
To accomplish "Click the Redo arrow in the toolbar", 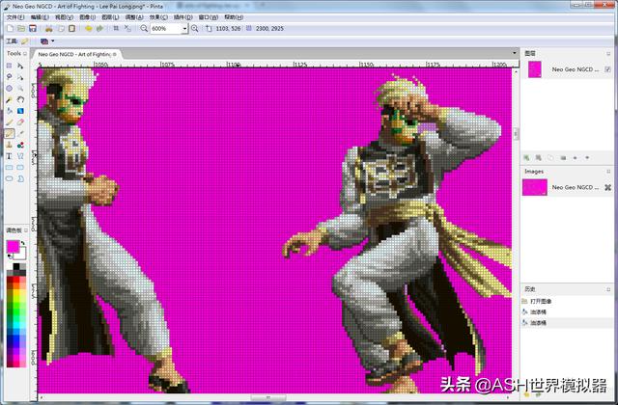I will click(x=100, y=29).
